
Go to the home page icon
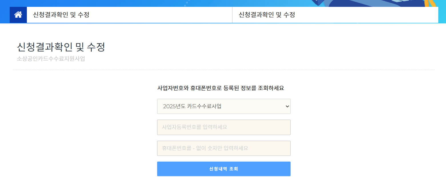[18, 15]
